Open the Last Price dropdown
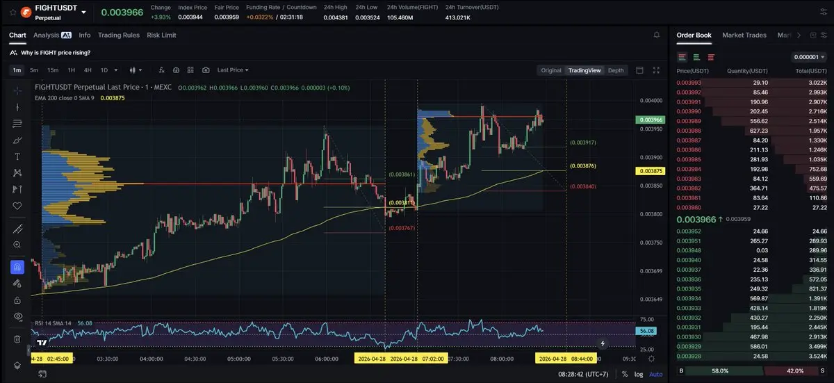Screen dimensions: 834x383 point(233,70)
